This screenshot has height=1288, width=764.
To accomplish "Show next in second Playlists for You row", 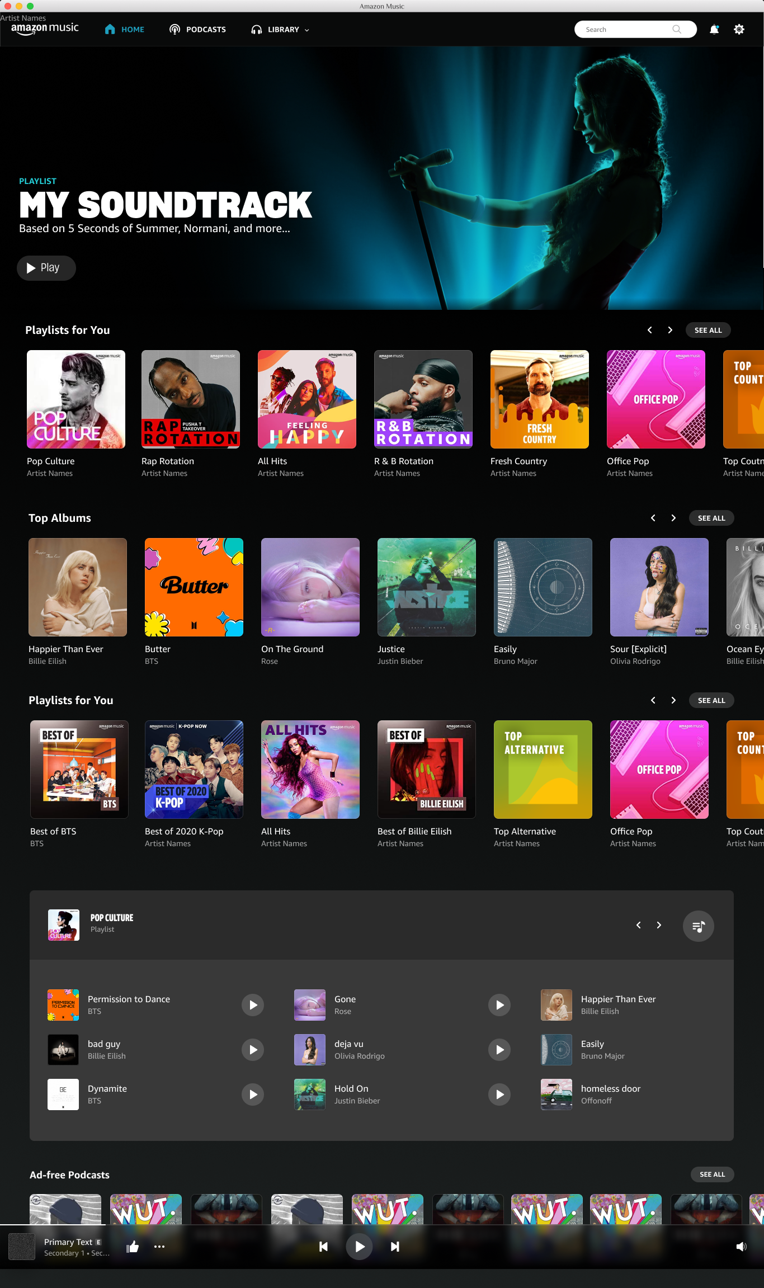I will pos(673,700).
